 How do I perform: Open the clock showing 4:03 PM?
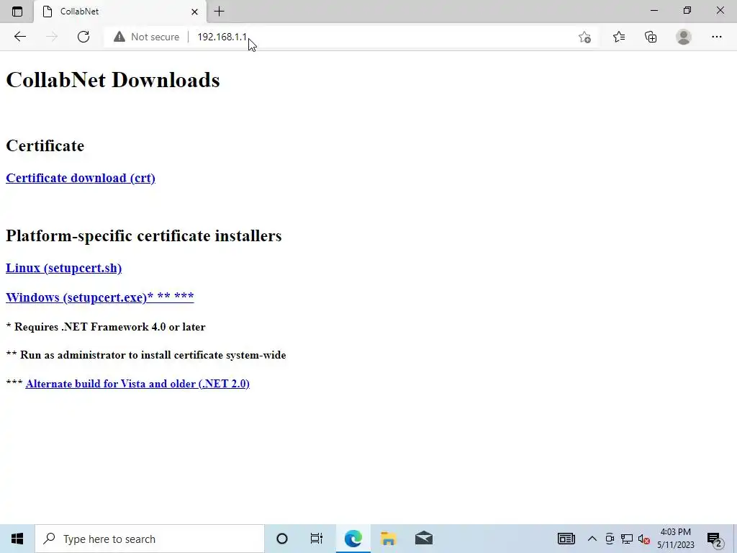point(675,539)
